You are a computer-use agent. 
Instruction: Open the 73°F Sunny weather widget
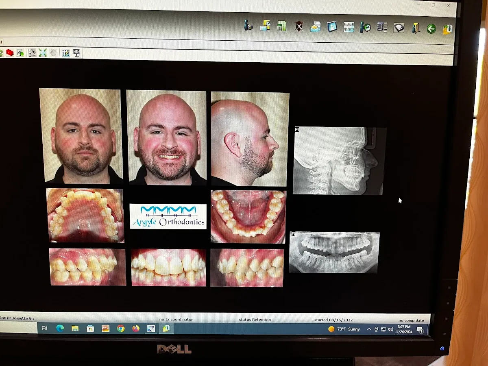[x=344, y=329]
